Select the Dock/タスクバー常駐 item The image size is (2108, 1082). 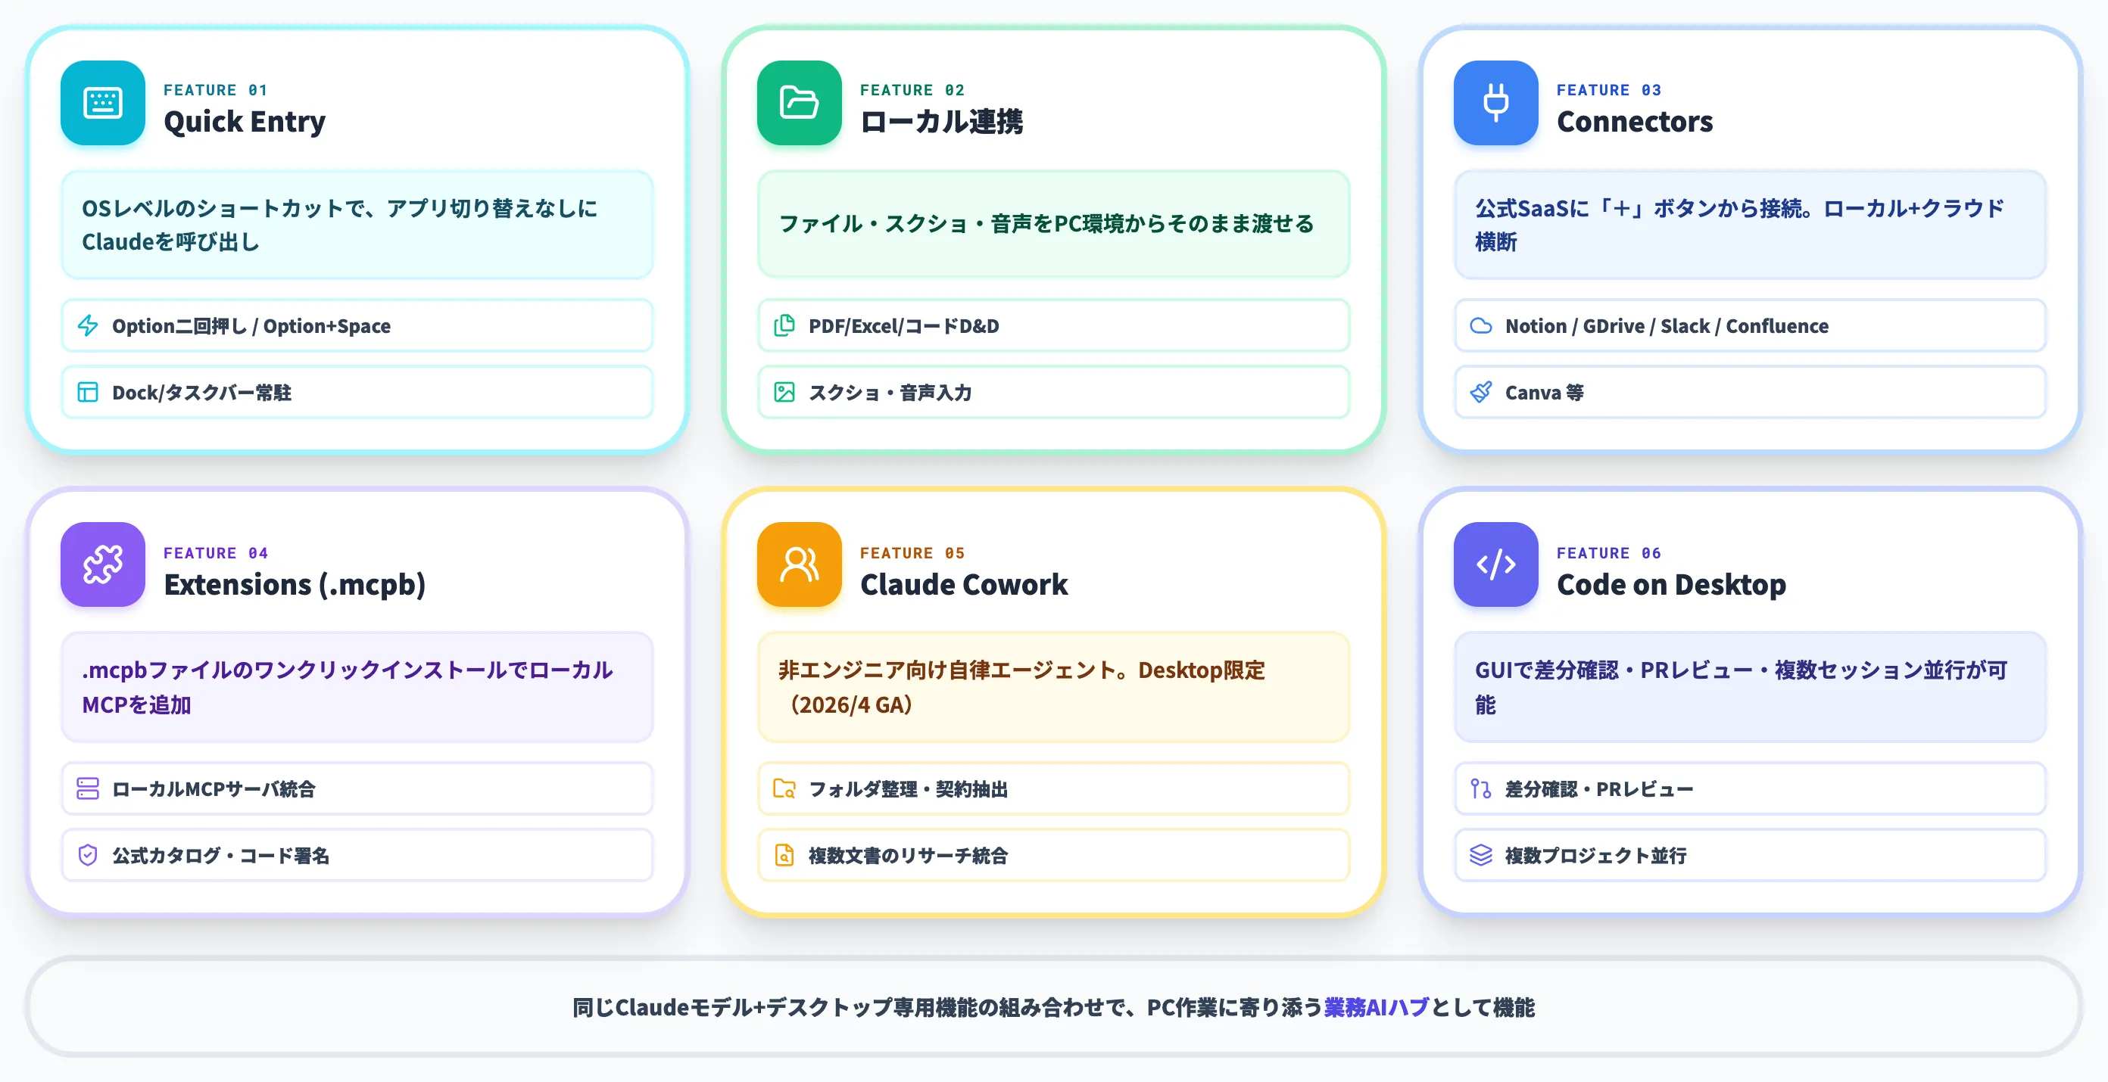click(357, 393)
